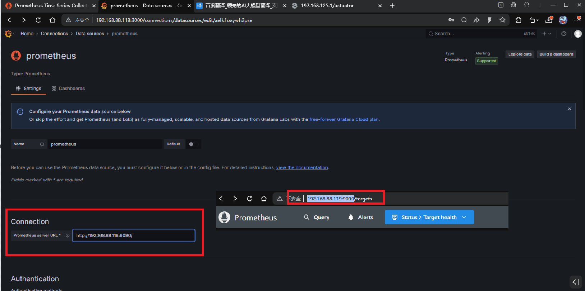585x291 pixels.
Task: Close the Prometheus Time Series Collect tab
Action: click(x=94, y=6)
